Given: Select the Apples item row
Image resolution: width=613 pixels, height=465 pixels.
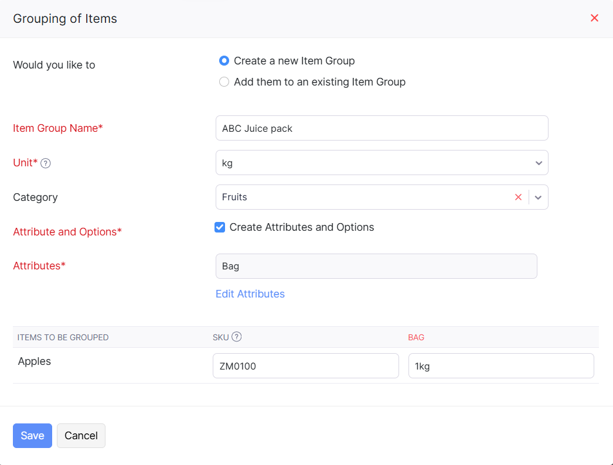Looking at the screenshot, I should [x=35, y=361].
